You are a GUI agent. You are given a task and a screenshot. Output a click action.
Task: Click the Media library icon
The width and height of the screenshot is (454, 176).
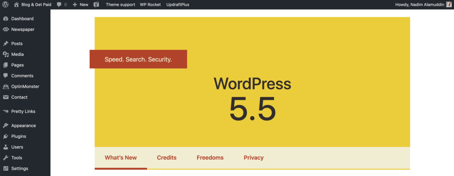(x=6, y=54)
